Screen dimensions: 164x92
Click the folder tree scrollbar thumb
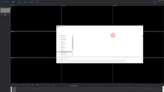73,43
